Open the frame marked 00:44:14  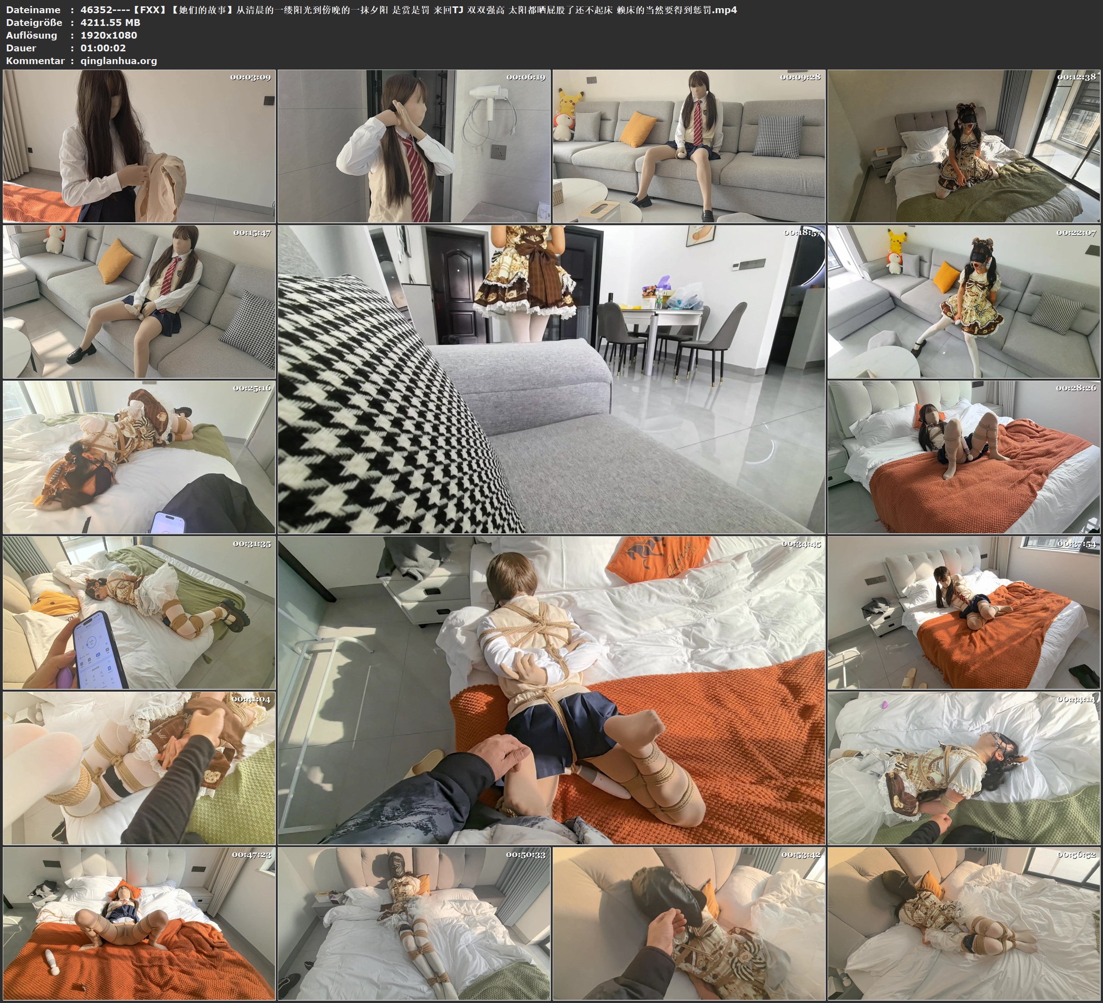[x=963, y=768]
